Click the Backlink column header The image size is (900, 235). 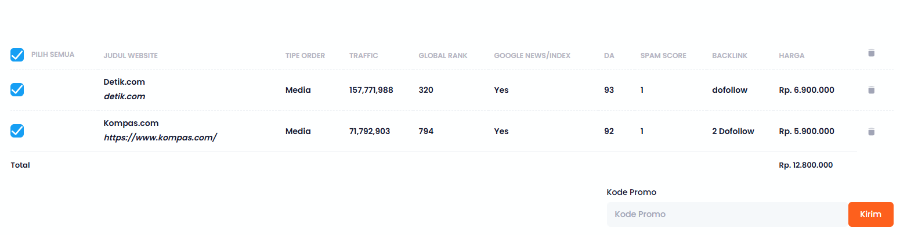[x=729, y=56]
